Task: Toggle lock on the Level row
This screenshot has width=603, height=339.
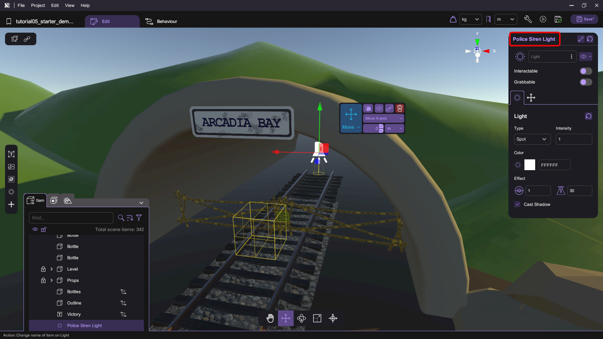Action: click(x=43, y=269)
